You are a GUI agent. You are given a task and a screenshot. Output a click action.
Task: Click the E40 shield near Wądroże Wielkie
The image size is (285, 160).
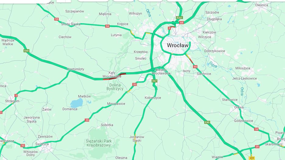coord(26,51)
